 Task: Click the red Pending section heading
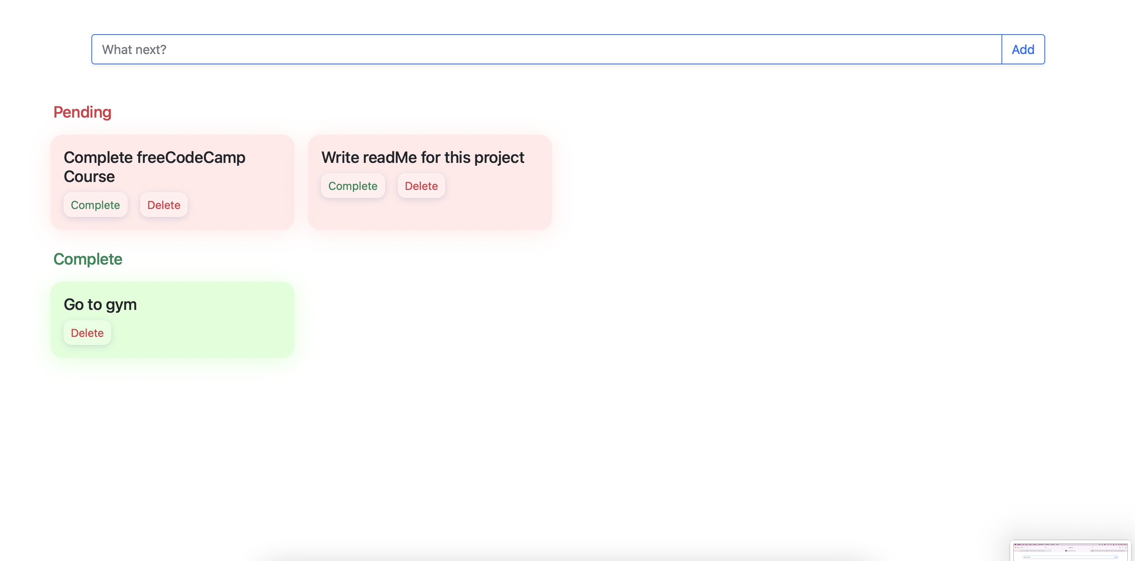point(82,112)
